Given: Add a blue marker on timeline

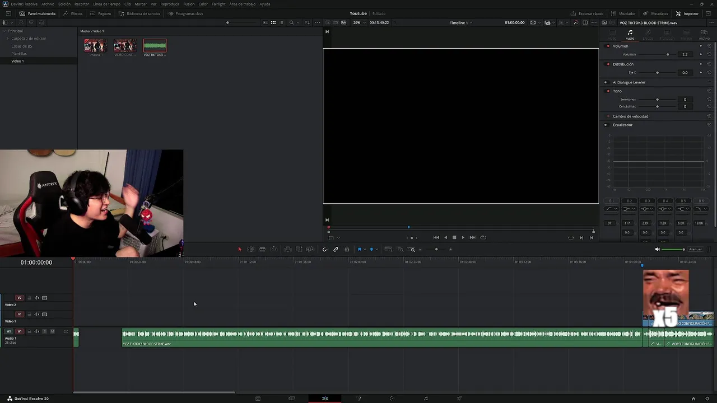Looking at the screenshot, I should tap(371, 249).
